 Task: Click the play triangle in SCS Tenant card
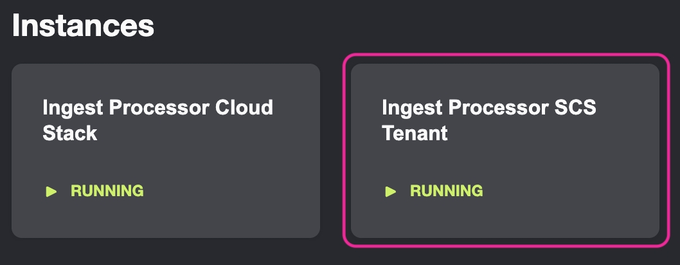click(390, 191)
